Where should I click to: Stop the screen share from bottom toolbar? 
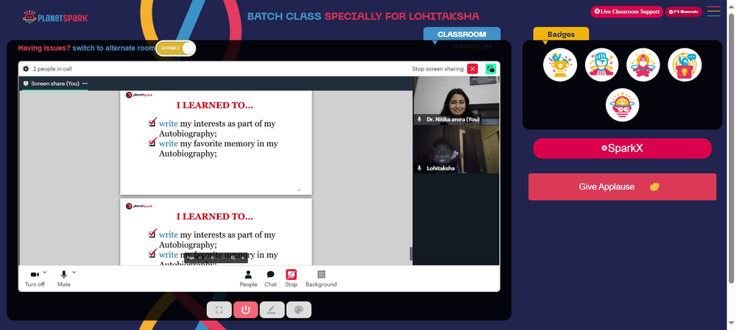click(x=291, y=279)
